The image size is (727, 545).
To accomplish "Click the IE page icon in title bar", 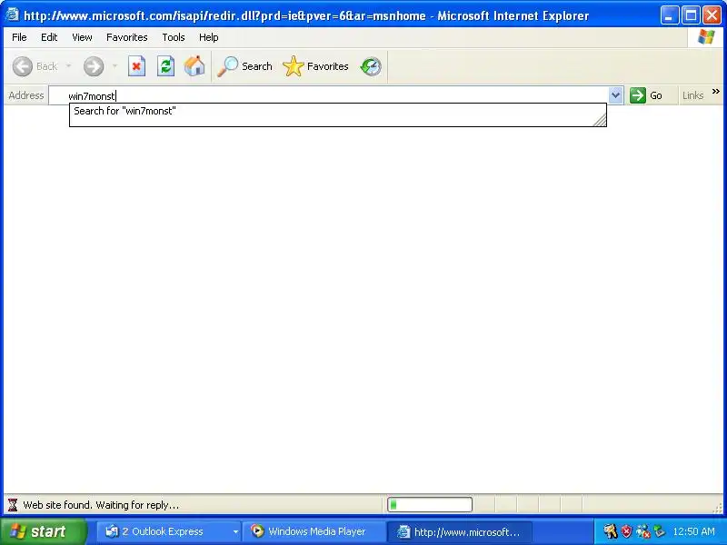I will pos(12,15).
